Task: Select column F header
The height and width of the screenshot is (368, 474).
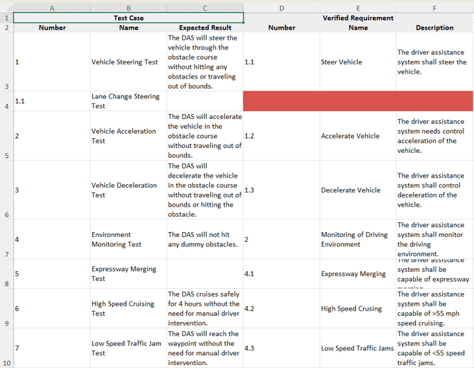Action: pos(434,8)
